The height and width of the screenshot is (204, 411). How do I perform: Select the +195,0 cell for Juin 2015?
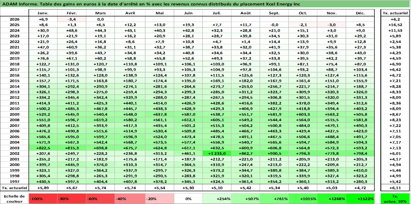click(188, 81)
